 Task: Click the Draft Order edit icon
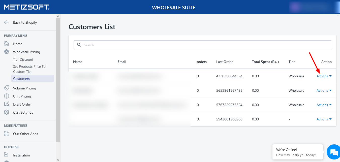7,104
